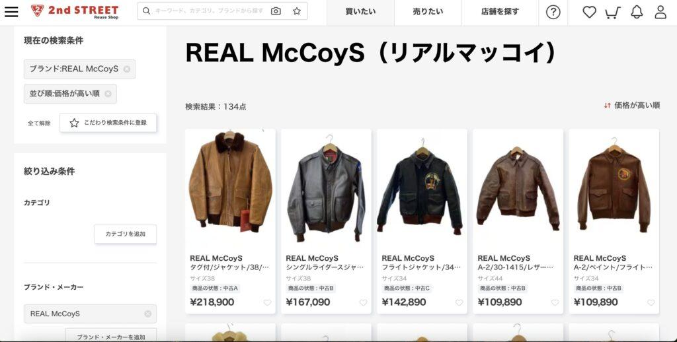The height and width of the screenshot is (342, 677).
Task: Open the 価格が高い順 sort dropdown
Action: coord(631,105)
